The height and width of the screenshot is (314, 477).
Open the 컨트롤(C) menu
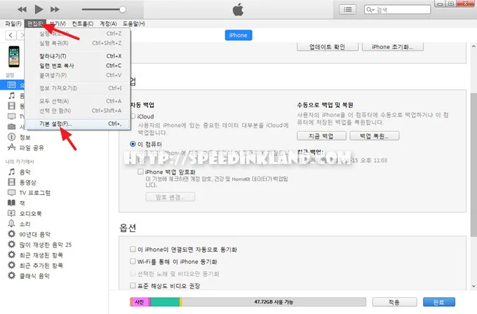[83, 24]
